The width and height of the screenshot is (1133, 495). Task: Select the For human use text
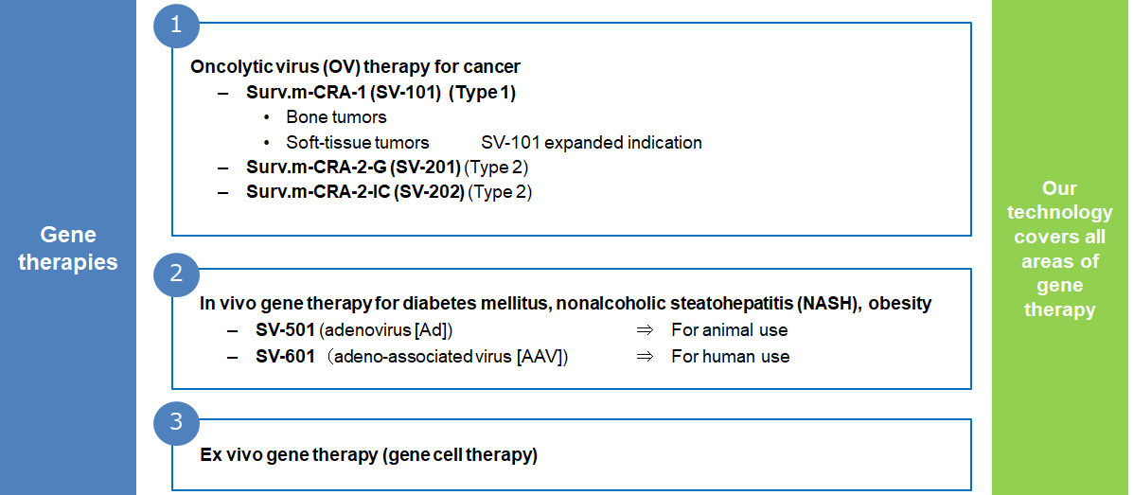coord(731,356)
